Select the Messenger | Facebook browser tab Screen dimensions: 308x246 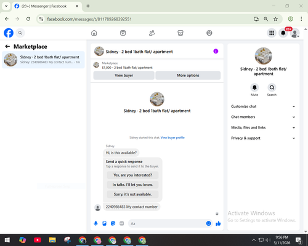[47, 6]
